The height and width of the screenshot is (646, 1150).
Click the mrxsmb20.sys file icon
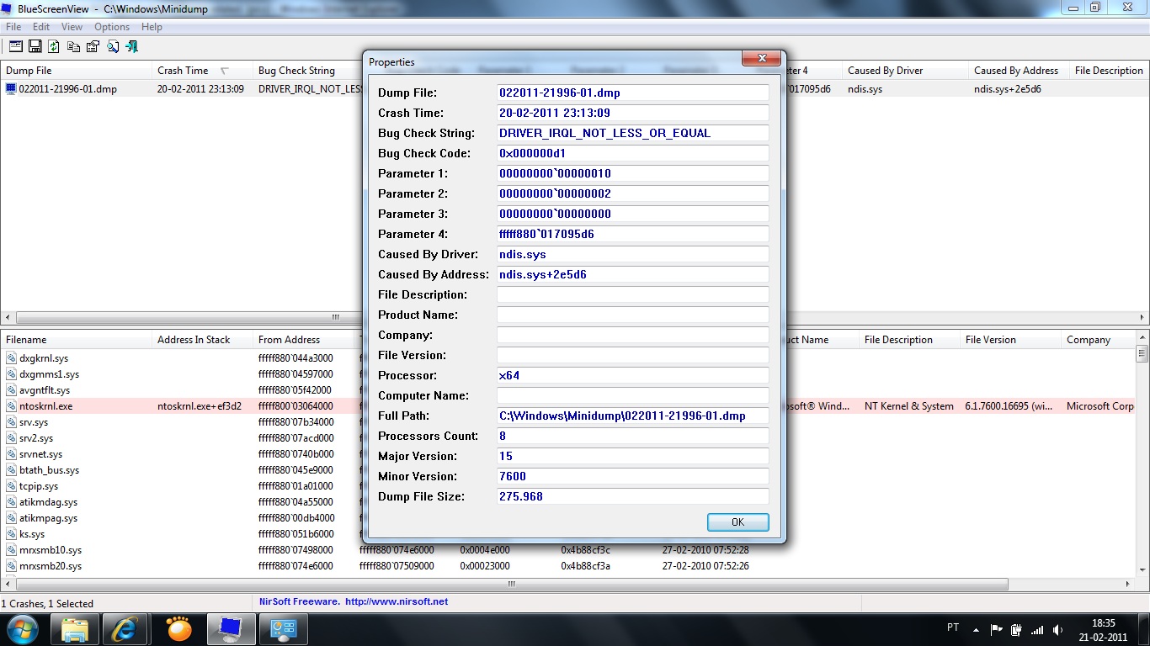[11, 566]
